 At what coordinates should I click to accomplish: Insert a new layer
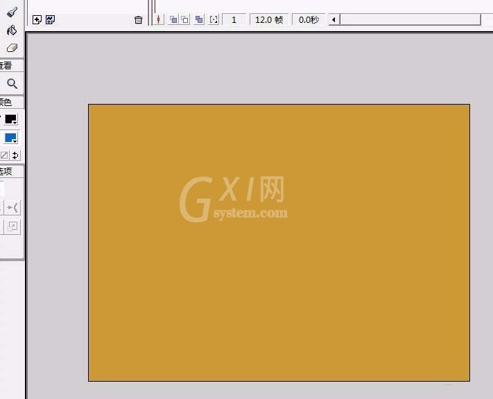37,20
